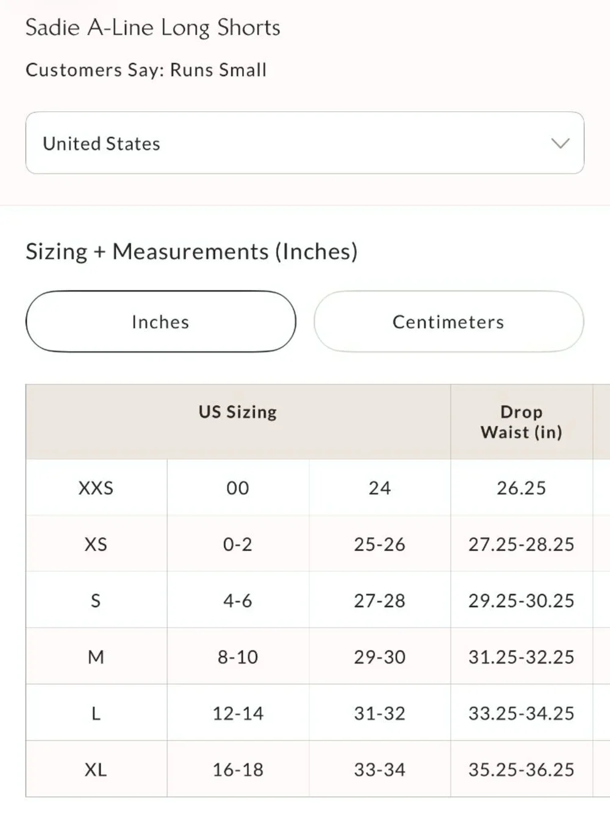The width and height of the screenshot is (610, 814).
Task: Click the 16-18 US size cell
Action: pos(238,769)
